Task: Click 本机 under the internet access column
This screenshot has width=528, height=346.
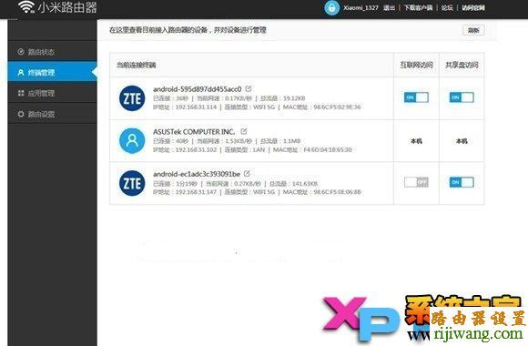Action: click(416, 141)
